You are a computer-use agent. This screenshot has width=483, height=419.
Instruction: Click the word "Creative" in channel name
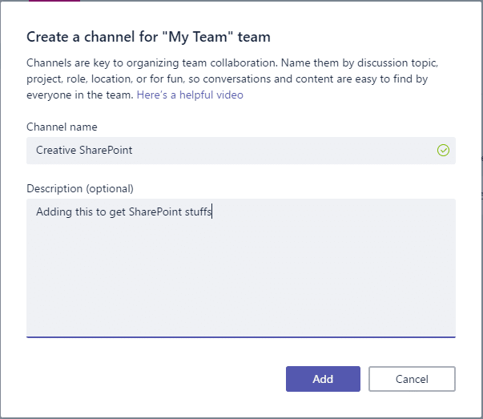[56, 151]
